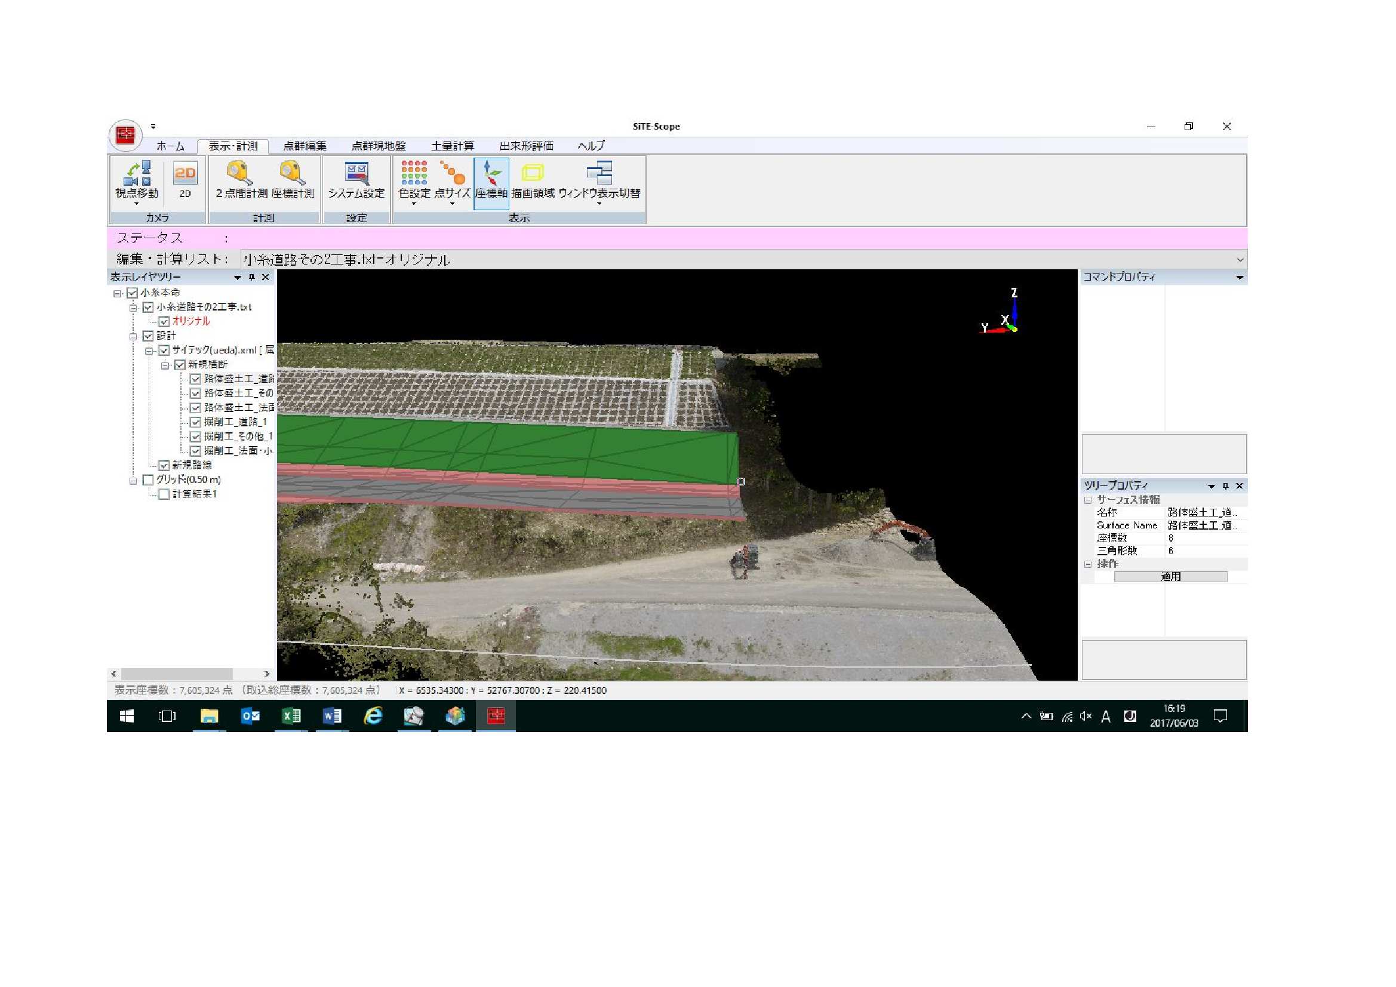1396x987 pixels.
Task: Open the 点群編集 ribbon tab
Action: click(305, 146)
